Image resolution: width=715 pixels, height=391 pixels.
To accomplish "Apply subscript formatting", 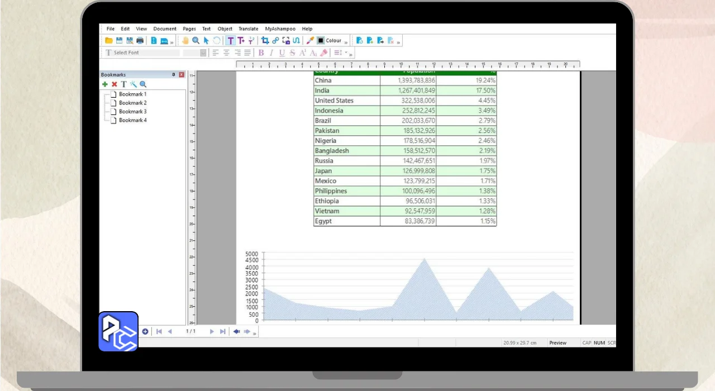I will (313, 53).
